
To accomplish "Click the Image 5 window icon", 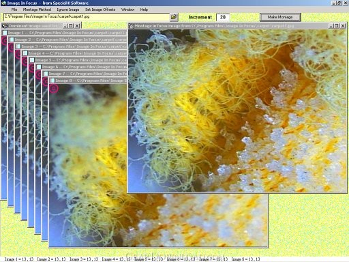I will [x=32, y=60].
